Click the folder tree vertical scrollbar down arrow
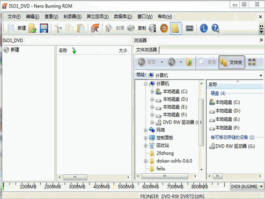 [x=201, y=169]
